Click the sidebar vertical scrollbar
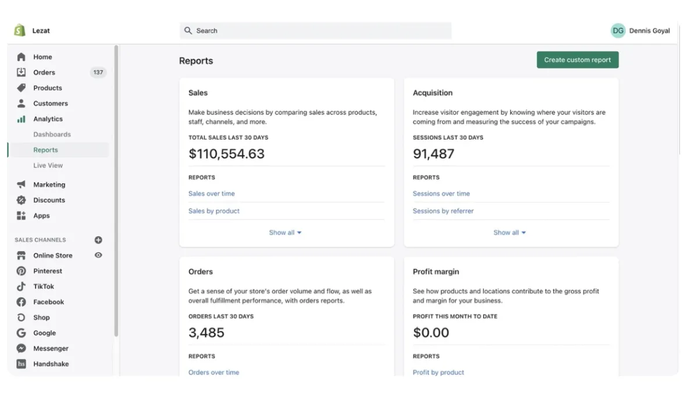This screenshot has height=411, width=698. tap(116, 192)
